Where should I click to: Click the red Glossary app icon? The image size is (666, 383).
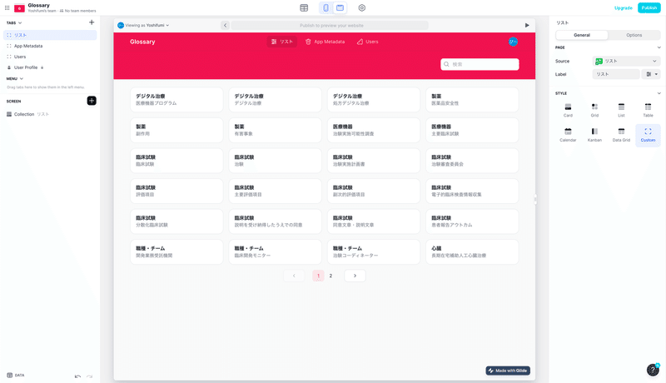pyautogui.click(x=19, y=8)
